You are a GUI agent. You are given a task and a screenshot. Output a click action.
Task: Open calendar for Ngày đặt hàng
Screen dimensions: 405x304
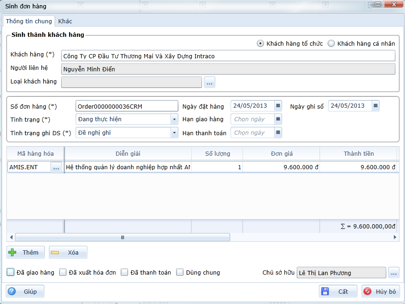(x=278, y=106)
